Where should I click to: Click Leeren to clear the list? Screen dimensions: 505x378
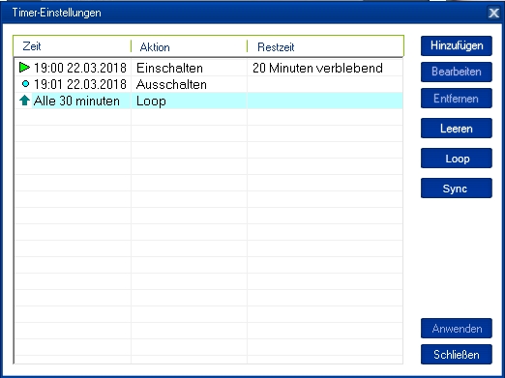pos(457,129)
